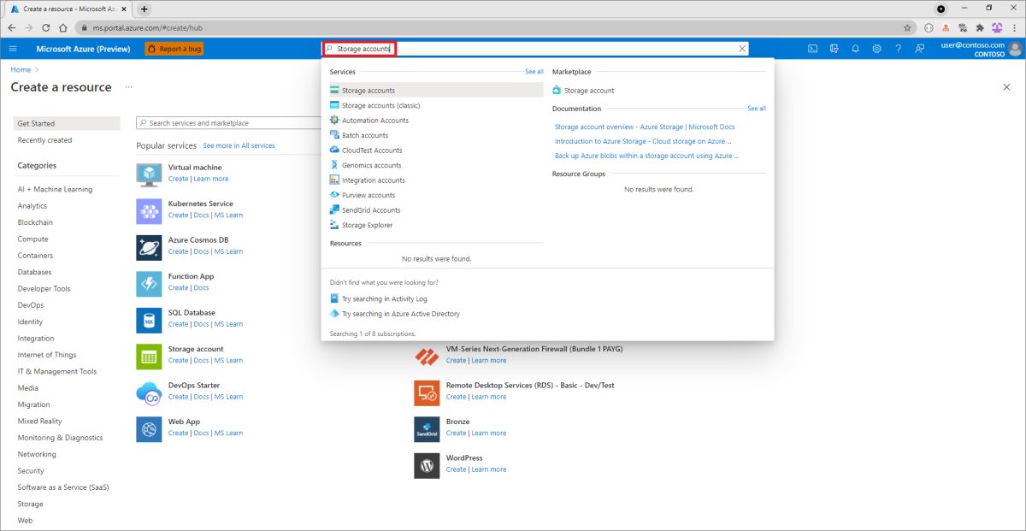Bookmark this page with the star icon

tap(906, 27)
